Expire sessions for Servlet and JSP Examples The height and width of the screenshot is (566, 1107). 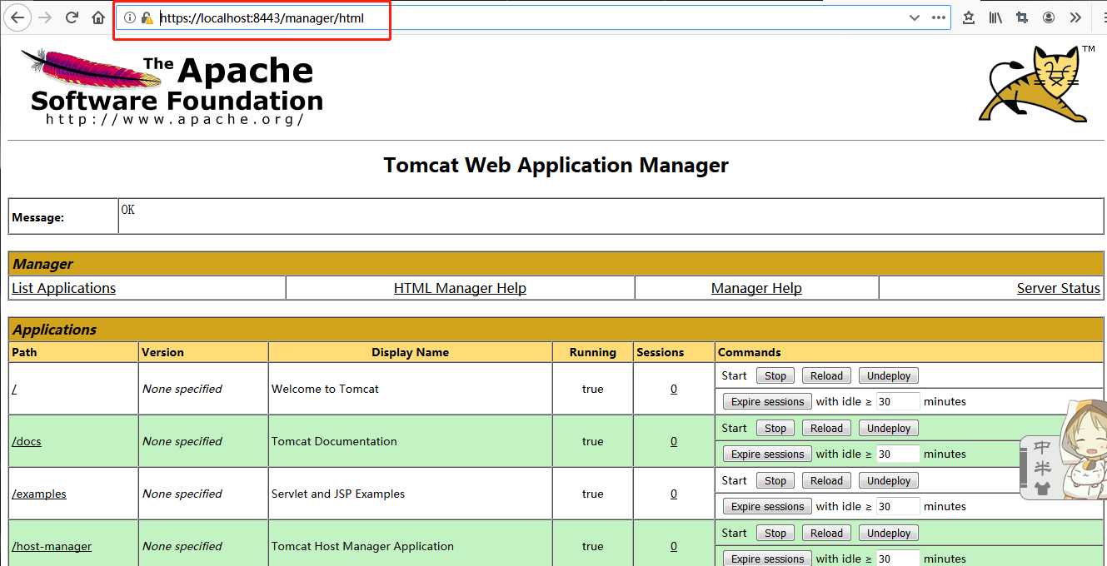[767, 507]
